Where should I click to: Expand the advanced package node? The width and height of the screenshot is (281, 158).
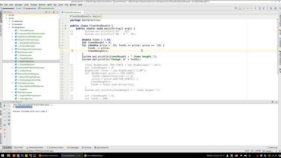(10, 21)
